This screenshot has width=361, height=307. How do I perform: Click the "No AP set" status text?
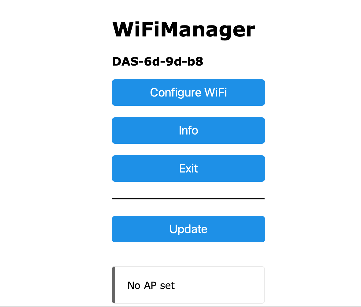click(x=151, y=286)
